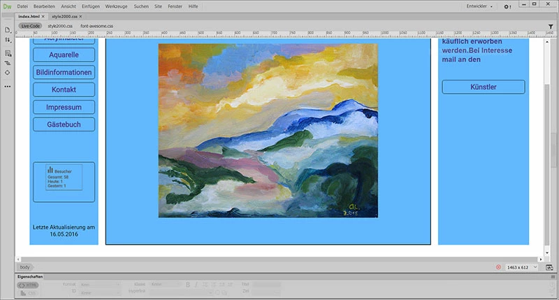This screenshot has height=300, width=559.
Task: Click the Dw application logo
Action: point(7,6)
